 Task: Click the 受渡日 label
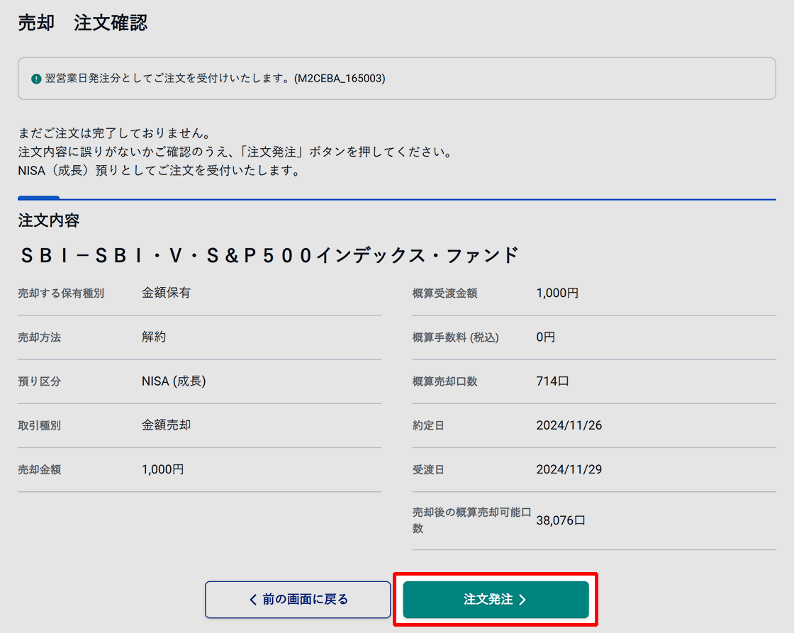[428, 469]
